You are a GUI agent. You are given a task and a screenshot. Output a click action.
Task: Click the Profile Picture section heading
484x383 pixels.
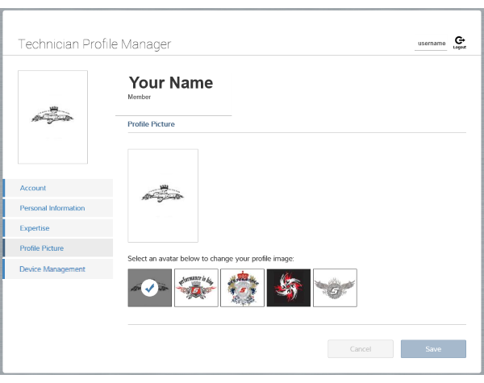click(x=151, y=124)
